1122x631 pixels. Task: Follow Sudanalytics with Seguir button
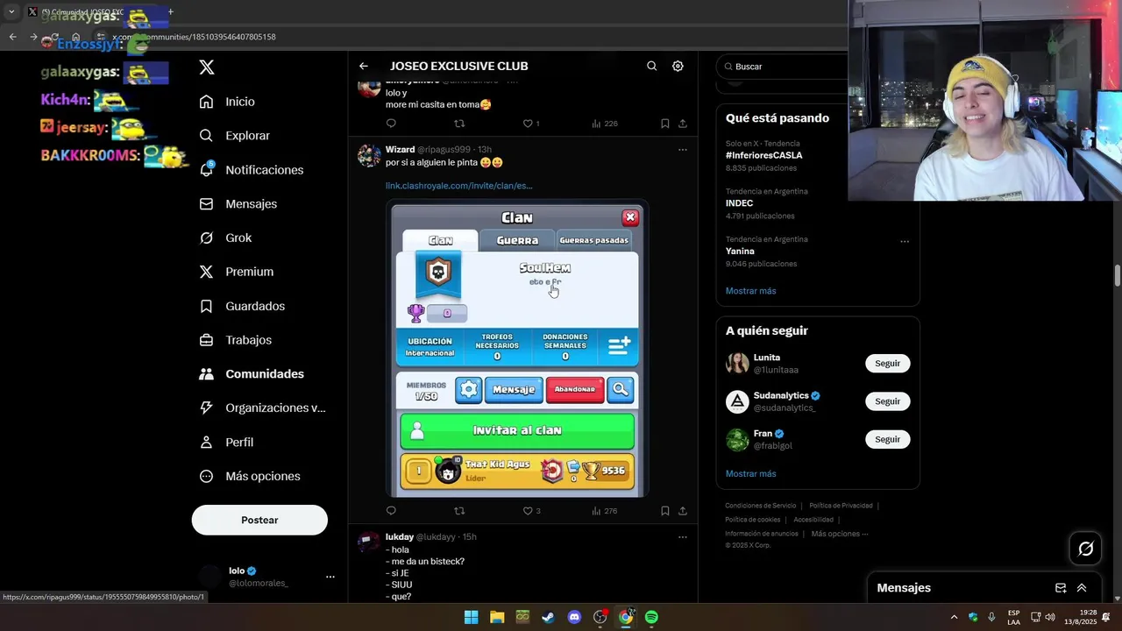pyautogui.click(x=887, y=401)
